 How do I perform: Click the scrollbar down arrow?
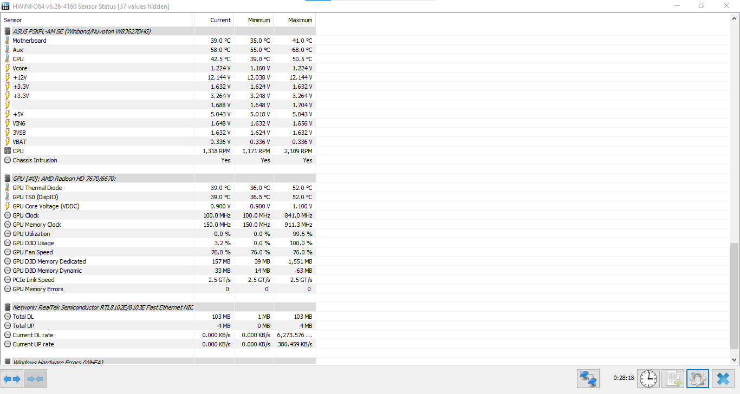tap(735, 360)
